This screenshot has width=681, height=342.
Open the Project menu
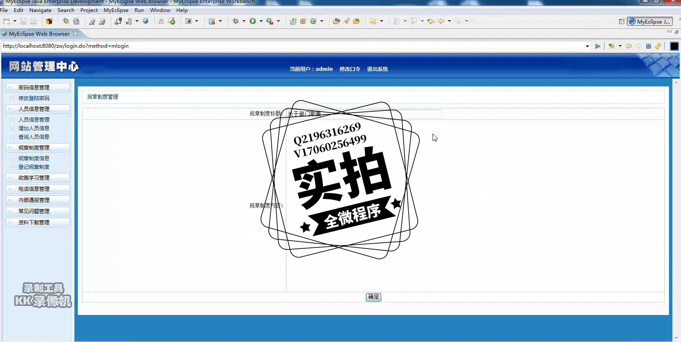click(x=89, y=10)
